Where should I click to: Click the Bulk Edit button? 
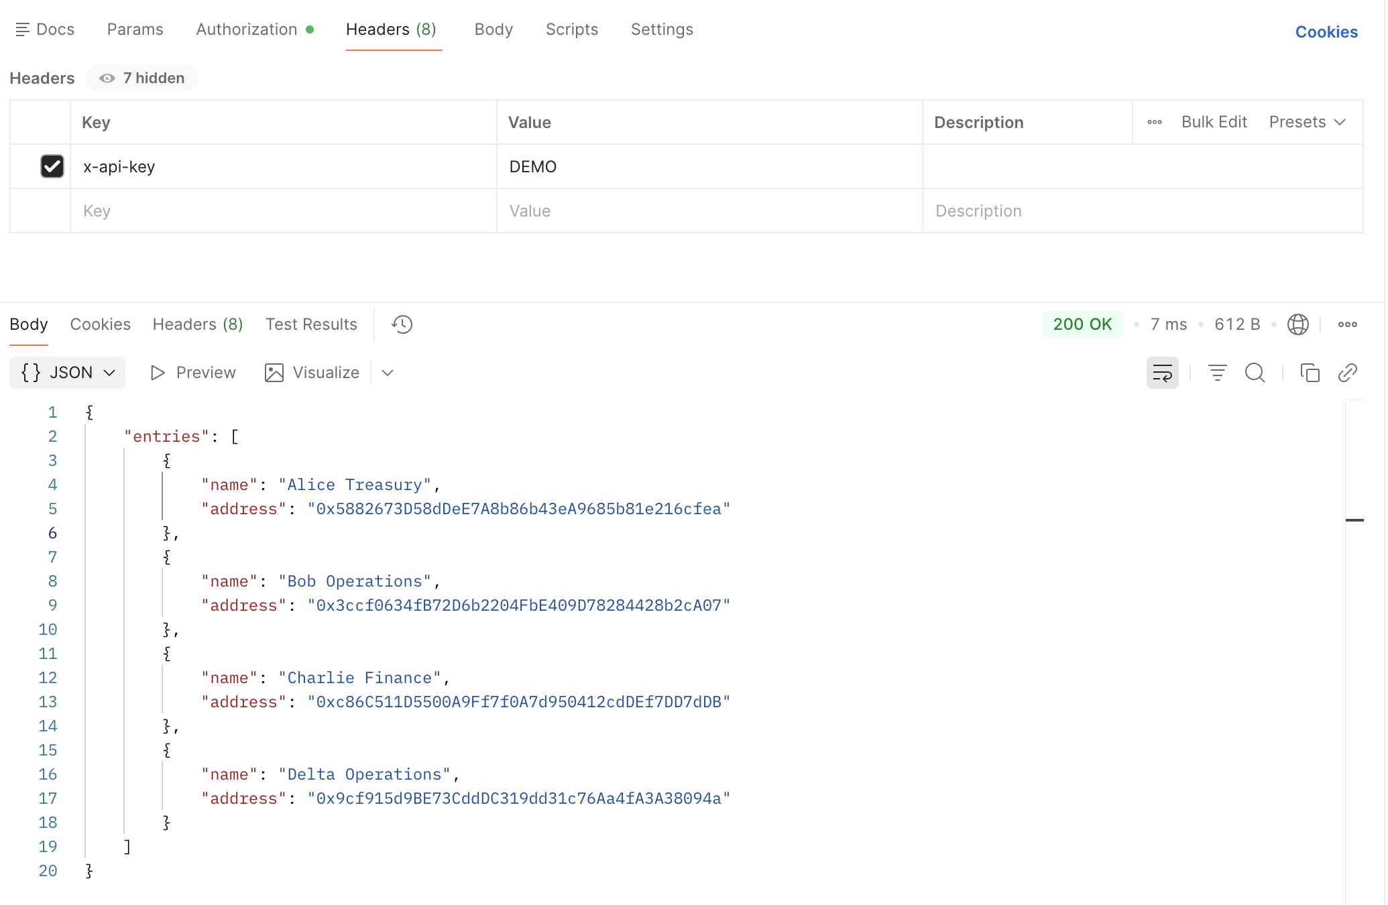[1214, 122]
